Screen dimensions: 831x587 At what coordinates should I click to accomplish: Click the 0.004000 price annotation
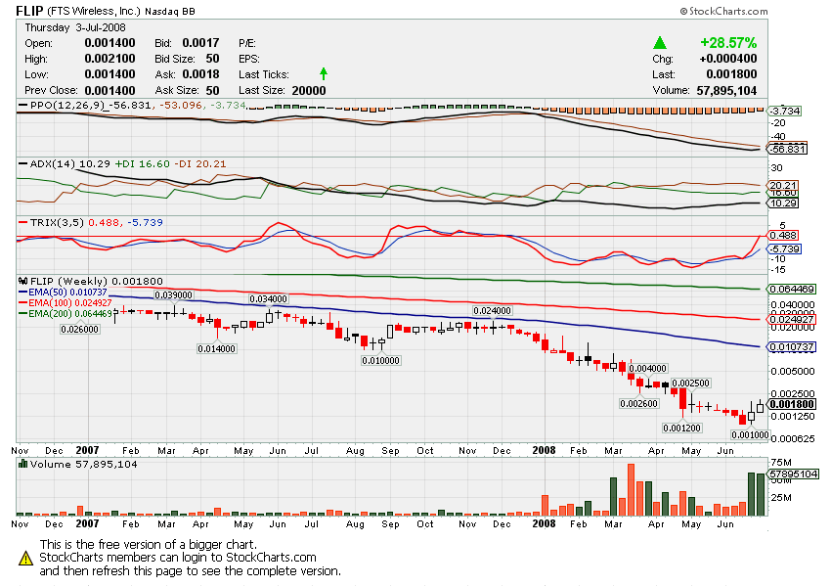647,369
